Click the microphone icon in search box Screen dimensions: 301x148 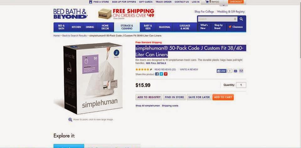(x=235, y=19)
